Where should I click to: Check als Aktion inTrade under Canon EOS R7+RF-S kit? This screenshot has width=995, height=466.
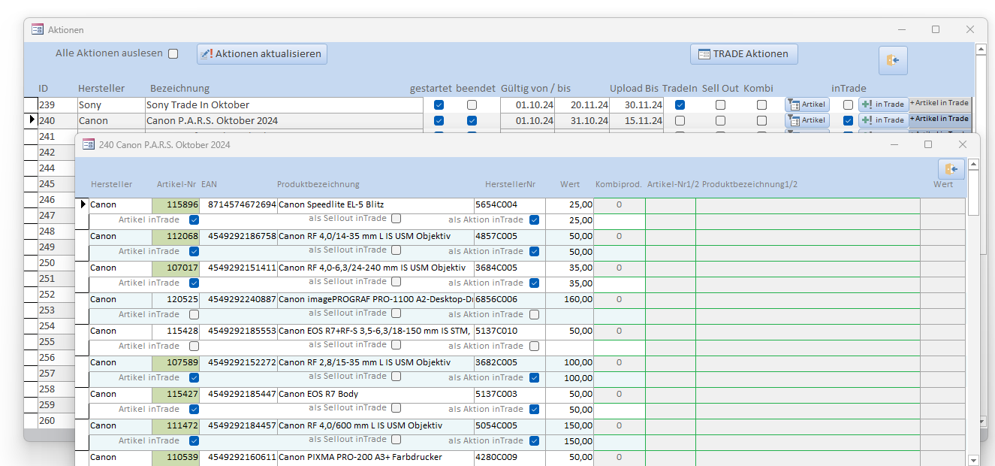535,346
